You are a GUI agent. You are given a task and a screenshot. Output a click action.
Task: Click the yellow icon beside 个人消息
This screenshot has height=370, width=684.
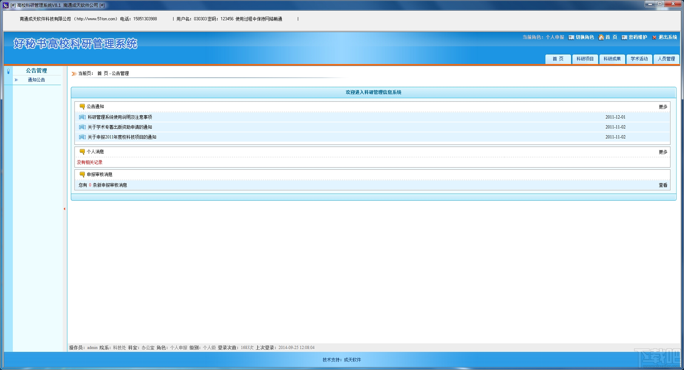coord(82,152)
